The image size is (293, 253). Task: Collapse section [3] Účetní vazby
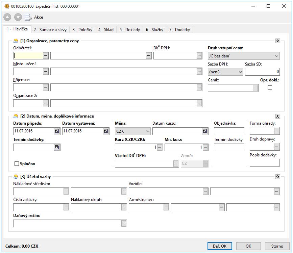pos(278,177)
